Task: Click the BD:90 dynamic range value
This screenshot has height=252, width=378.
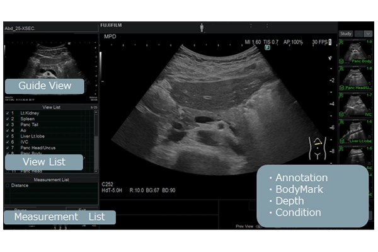Action: [169, 190]
